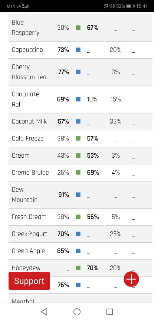The image size is (154, 321).
Task: Select the Greek Yogurt flavor row
Action: click(x=81, y=234)
